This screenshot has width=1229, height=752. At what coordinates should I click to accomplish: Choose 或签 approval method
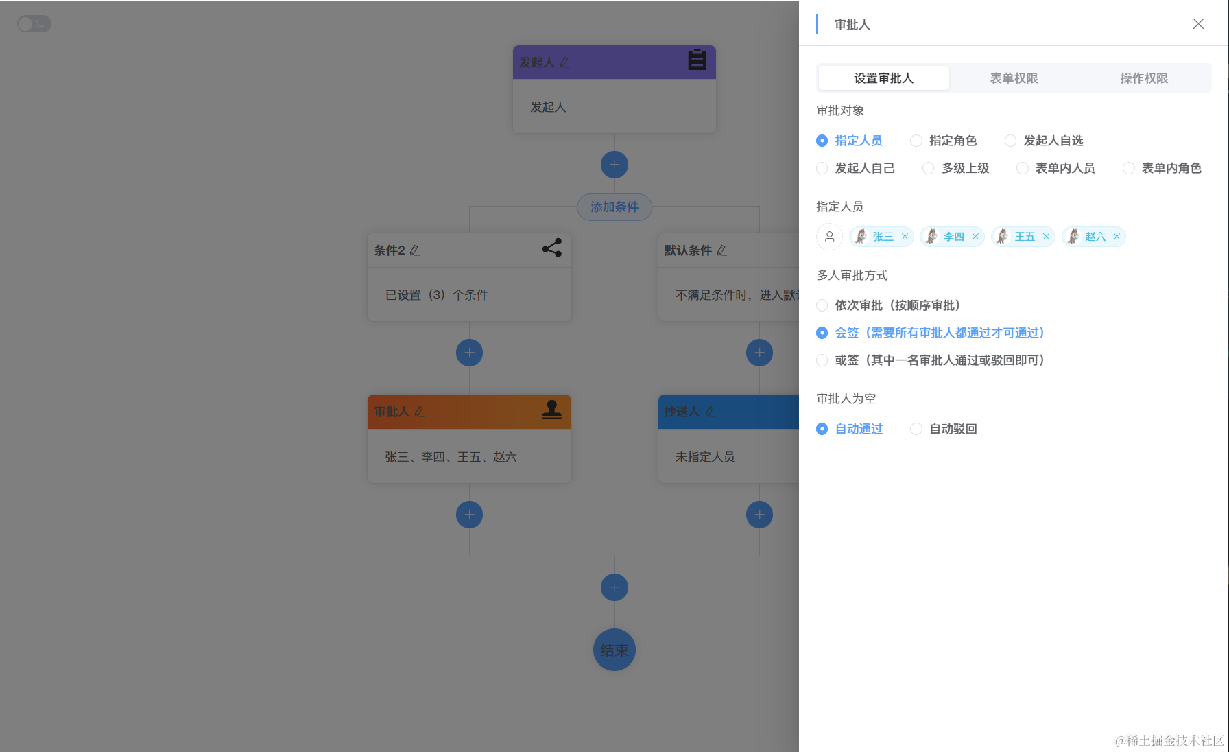[822, 360]
